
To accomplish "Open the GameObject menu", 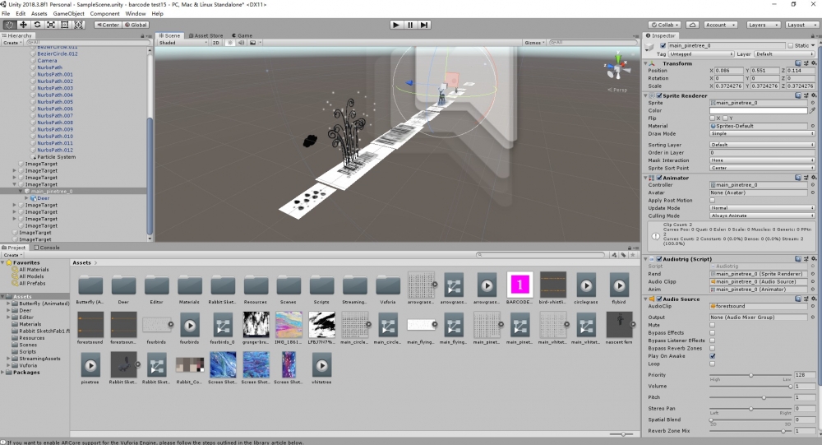I will [69, 14].
